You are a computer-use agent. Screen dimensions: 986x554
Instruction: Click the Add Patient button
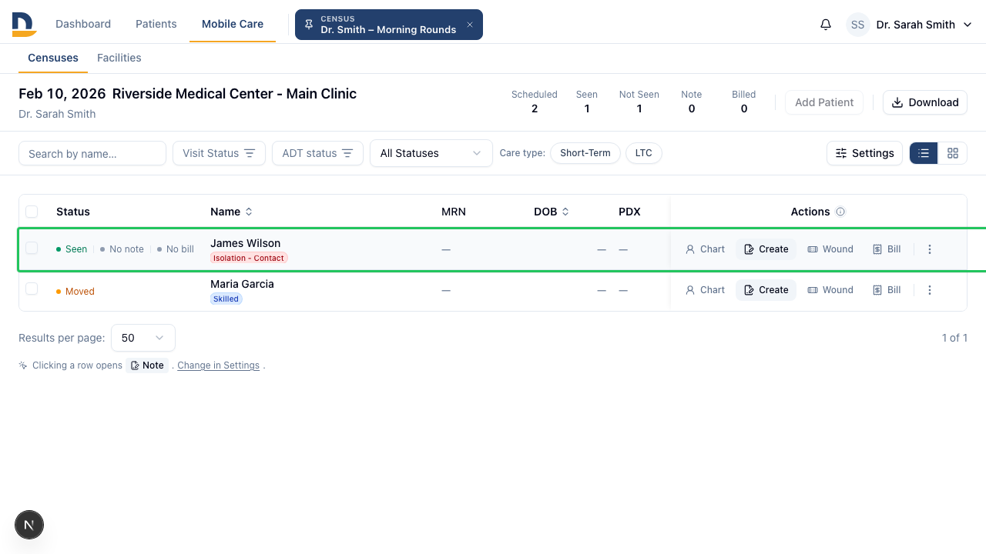(x=824, y=102)
